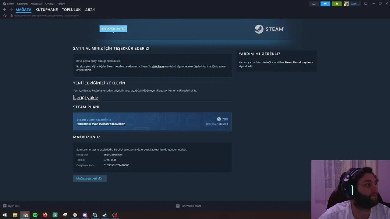Viewport: 390px width, 219px height.
Task: Switch to Big Picture mode monitor icon
Action: (x=366, y=4)
